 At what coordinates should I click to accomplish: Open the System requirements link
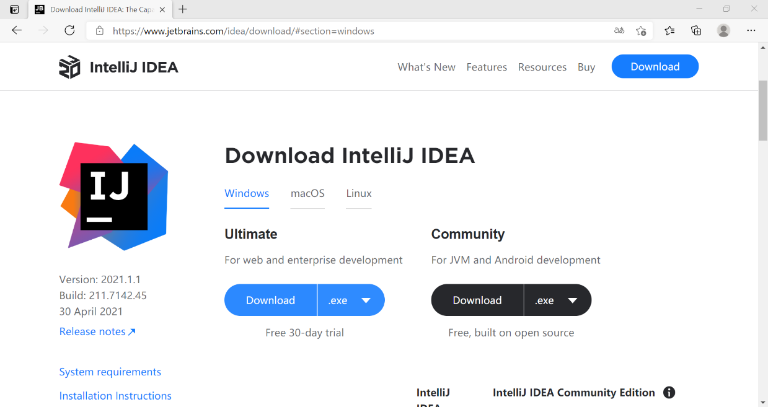(110, 372)
